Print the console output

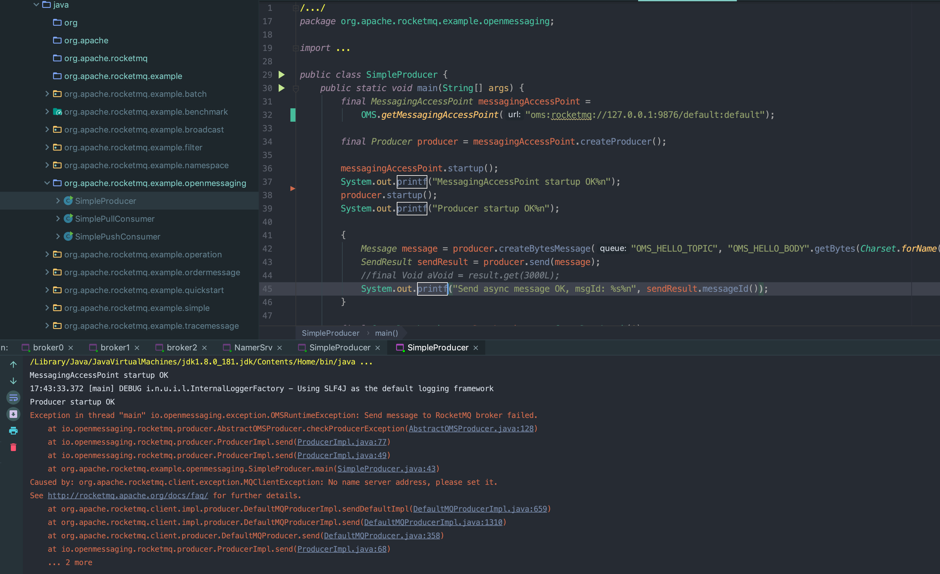click(13, 431)
